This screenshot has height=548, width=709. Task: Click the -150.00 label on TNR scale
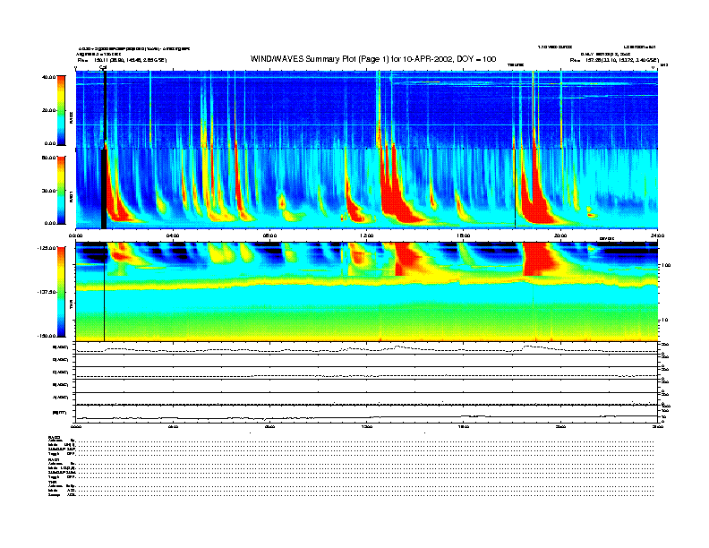(47, 336)
